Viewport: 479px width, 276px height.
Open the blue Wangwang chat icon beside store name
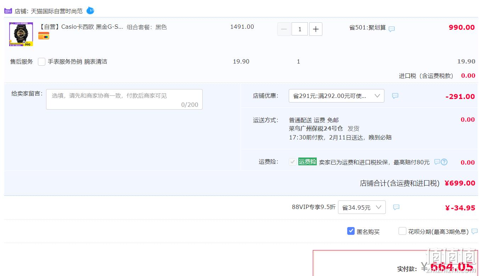pyautogui.click(x=90, y=11)
